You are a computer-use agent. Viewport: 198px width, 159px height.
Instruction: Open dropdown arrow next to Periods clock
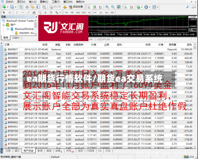pos(150,7)
